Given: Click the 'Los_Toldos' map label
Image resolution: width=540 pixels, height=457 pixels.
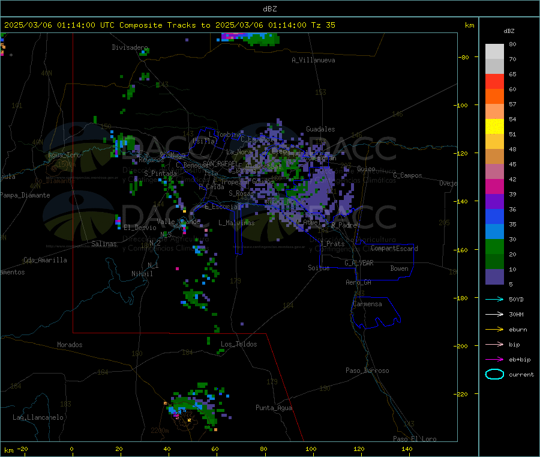Looking at the screenshot, I should (x=239, y=344).
